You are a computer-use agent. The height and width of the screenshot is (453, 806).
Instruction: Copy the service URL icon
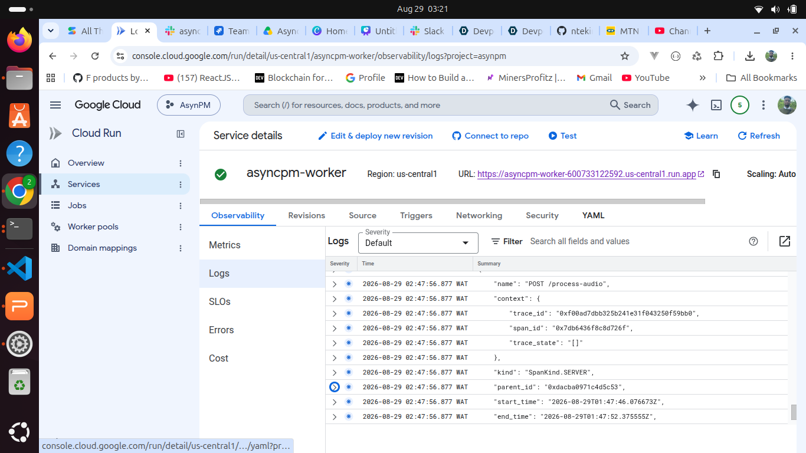[x=716, y=174]
